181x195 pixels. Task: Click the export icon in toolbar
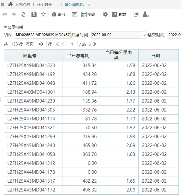[x=136, y=14]
